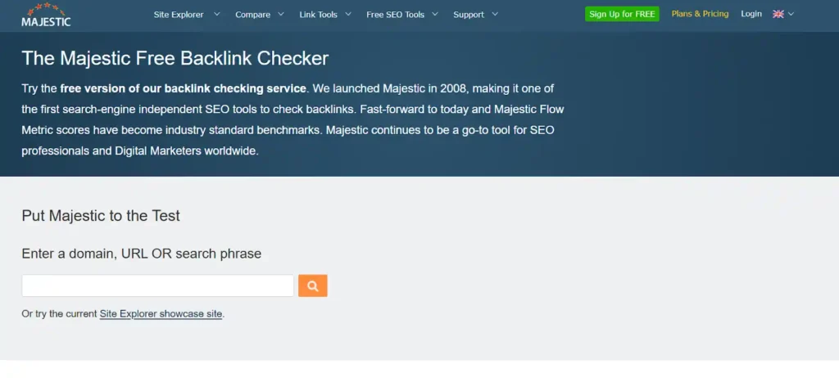This screenshot has width=839, height=378.
Task: Open the chevron beside Free SEO Tools
Action: [x=435, y=15]
